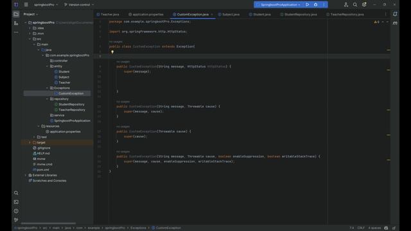Click CRLF line separator in status bar
Image resolution: width=411 pixels, height=231 pixels.
click(x=361, y=228)
